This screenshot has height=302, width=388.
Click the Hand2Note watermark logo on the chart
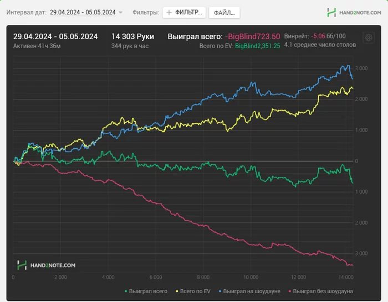(x=22, y=265)
